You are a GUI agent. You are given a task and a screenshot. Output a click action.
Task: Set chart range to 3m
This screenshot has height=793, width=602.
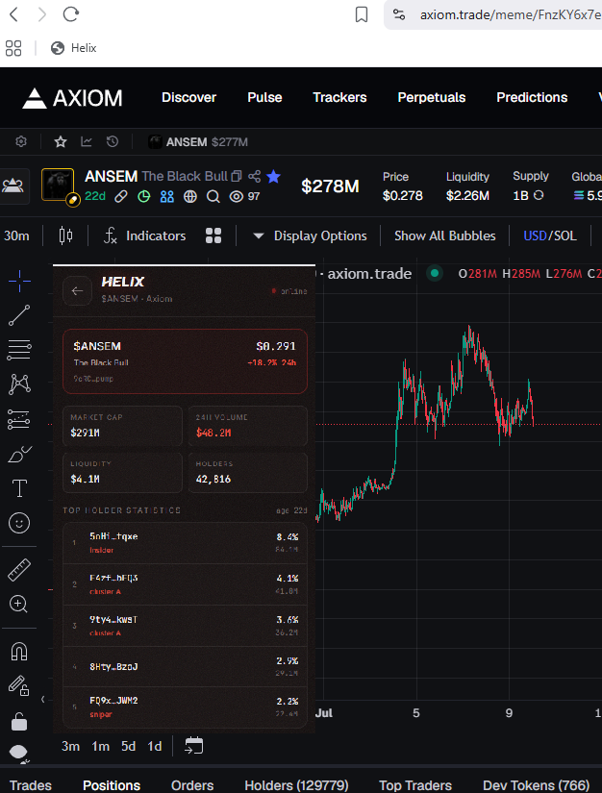click(x=71, y=746)
